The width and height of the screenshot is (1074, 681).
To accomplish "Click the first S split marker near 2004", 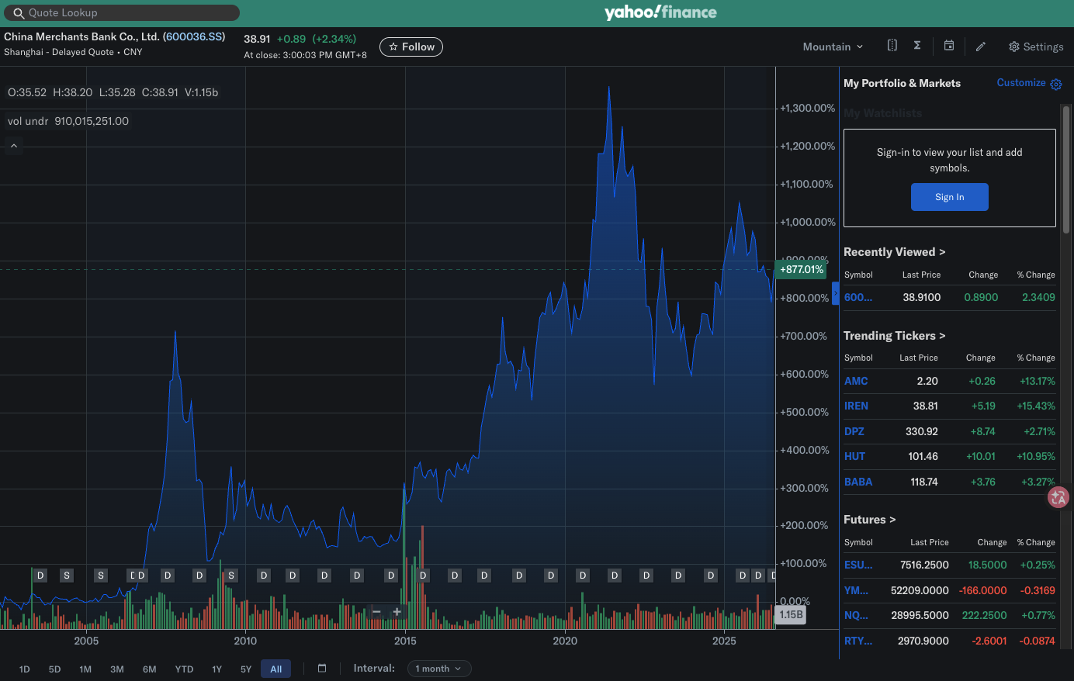I will click(x=67, y=576).
